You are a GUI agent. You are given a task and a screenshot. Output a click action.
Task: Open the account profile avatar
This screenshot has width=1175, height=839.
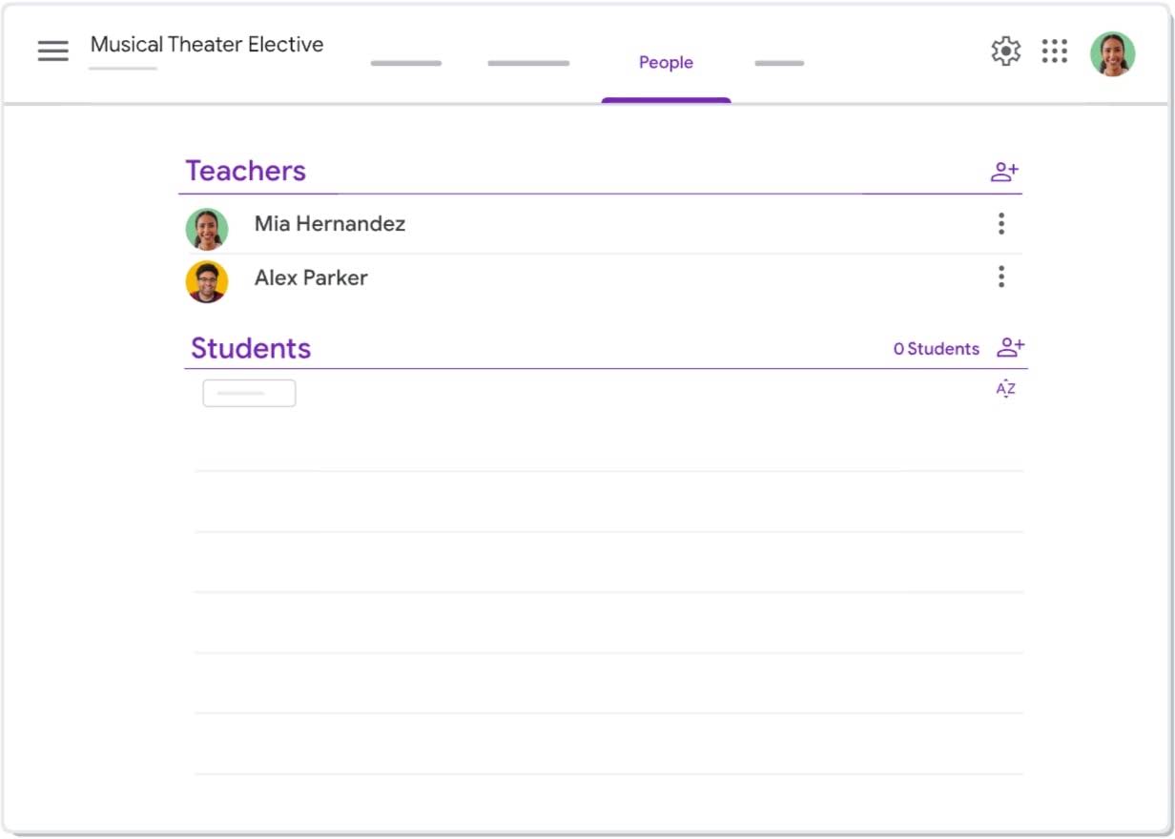(1113, 53)
